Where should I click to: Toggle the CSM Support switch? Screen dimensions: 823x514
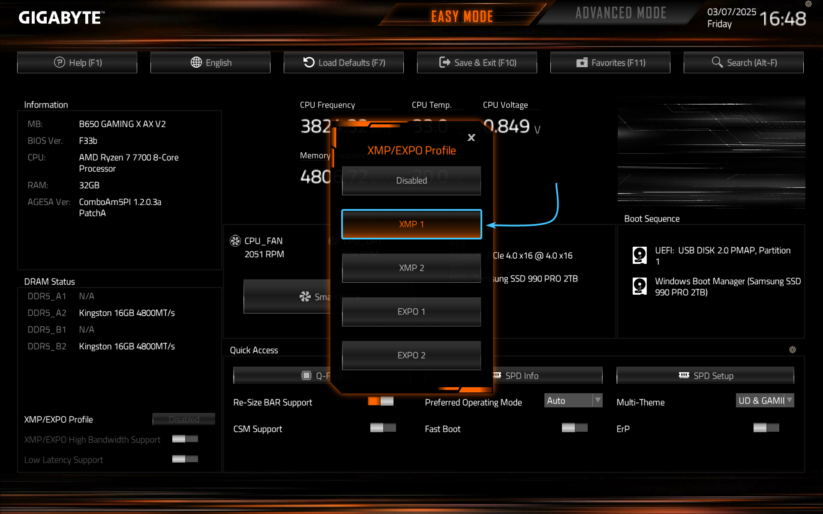[x=383, y=428]
